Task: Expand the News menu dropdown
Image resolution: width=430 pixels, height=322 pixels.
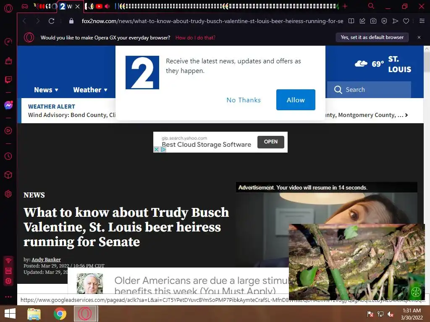Action: coord(46,90)
